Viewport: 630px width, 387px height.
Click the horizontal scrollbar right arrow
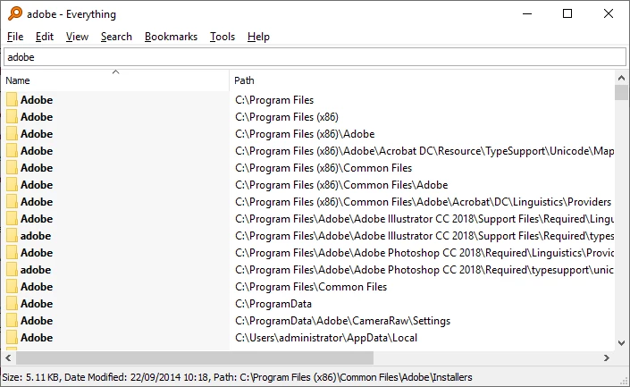tap(607, 358)
